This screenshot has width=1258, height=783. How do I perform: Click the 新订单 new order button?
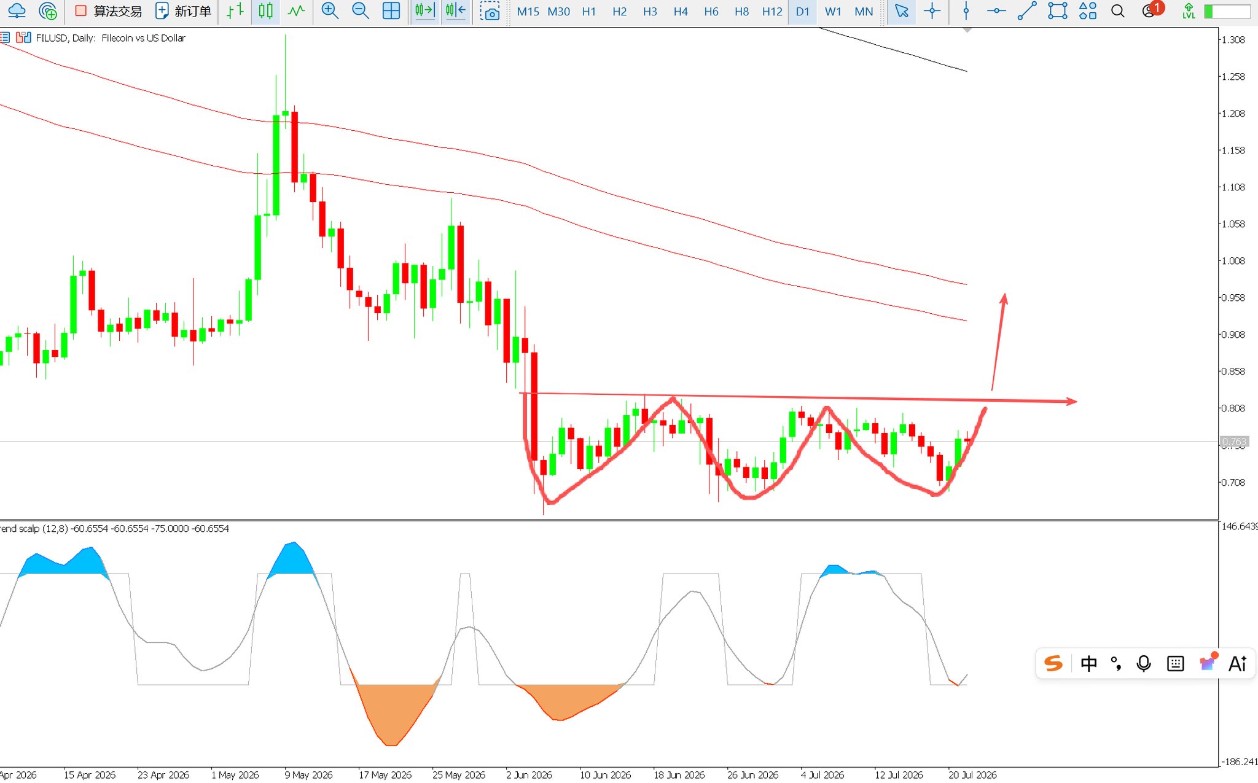pos(183,11)
